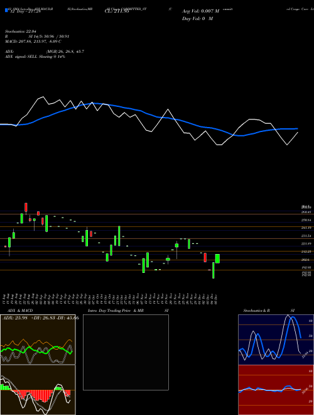314x415 pixels.
Task: Click the thick blue stochastic curve peak
Action: point(293,318)
